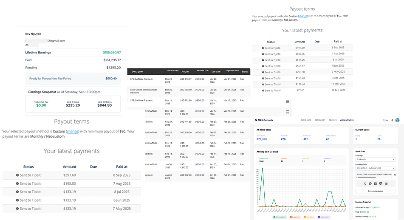
Task: Click the Campaign Assets button
Action: 376,191
